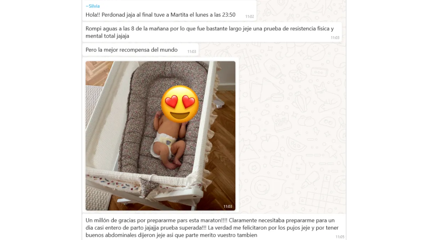Image resolution: width=428 pixels, height=240 pixels.
Task: Click the 11:05 timestamp on last message
Action: [x=340, y=236]
